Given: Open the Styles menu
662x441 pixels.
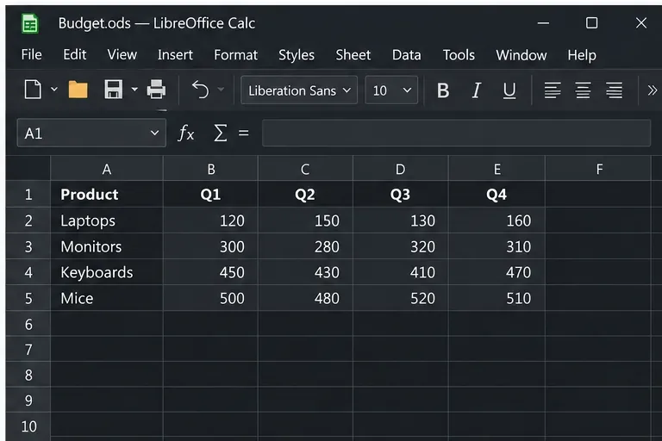Looking at the screenshot, I should [297, 55].
